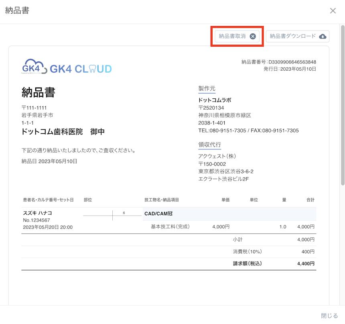Click the GK4 cloud logo icon
345x324 pixels.
click(x=34, y=66)
